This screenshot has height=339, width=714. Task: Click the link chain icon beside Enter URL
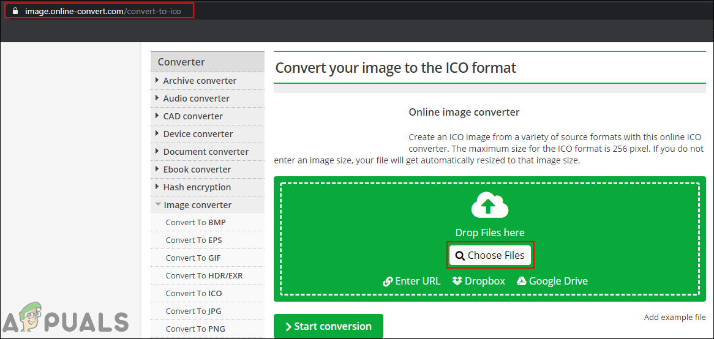click(388, 281)
